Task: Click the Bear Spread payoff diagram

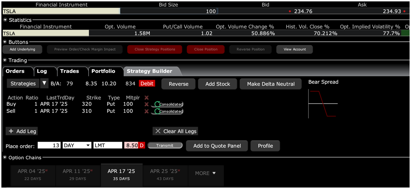Action: tap(323, 103)
